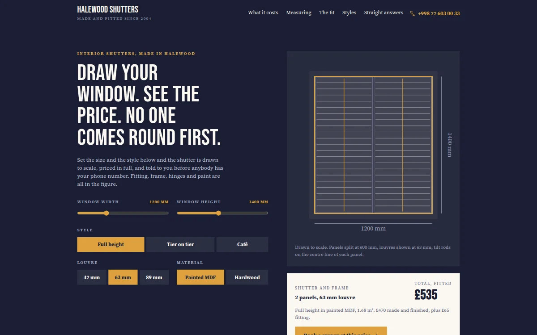Click the 'Total, fitted' label

click(433, 284)
